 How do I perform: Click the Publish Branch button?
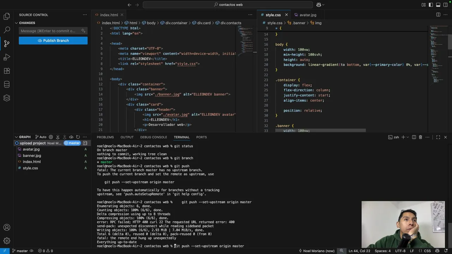[53, 41]
